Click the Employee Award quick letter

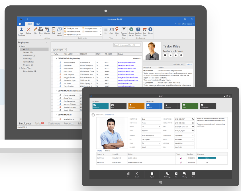point(90,28)
